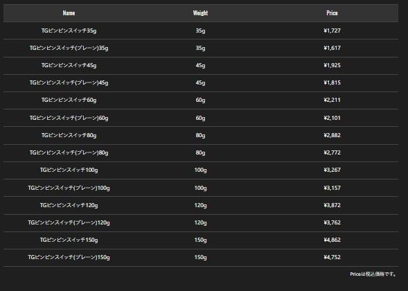Click the Price column header

coord(332,13)
